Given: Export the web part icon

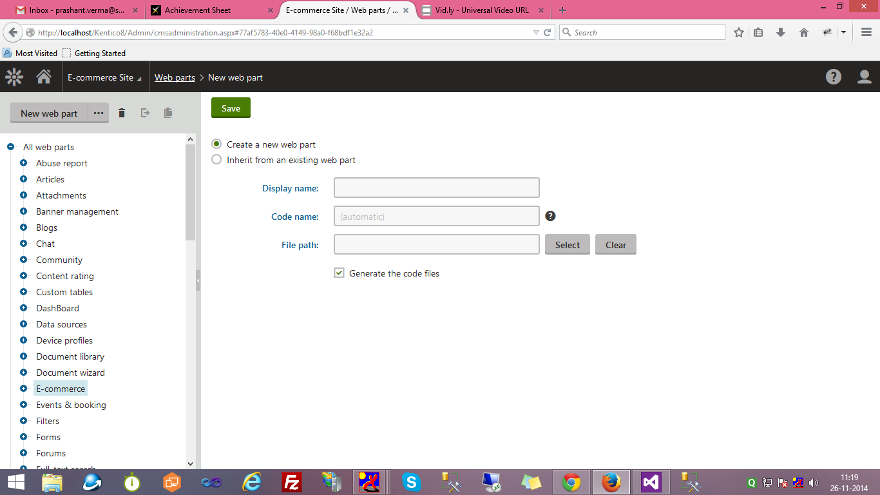Looking at the screenshot, I should click(146, 113).
